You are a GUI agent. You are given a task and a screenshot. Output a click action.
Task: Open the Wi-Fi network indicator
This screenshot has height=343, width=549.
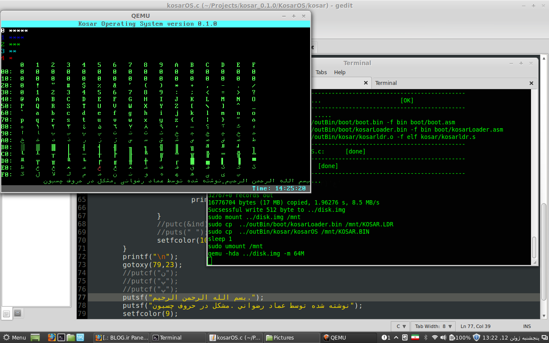pyautogui.click(x=435, y=337)
